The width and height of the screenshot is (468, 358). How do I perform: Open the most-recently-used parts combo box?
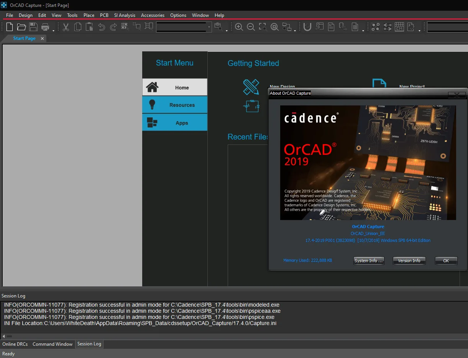[x=184, y=27]
